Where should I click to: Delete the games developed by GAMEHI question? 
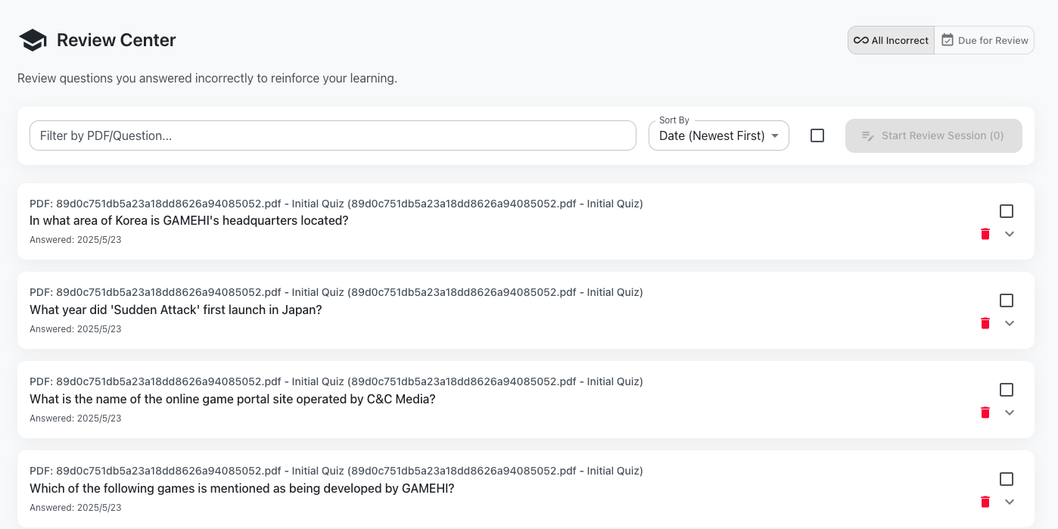tap(985, 502)
